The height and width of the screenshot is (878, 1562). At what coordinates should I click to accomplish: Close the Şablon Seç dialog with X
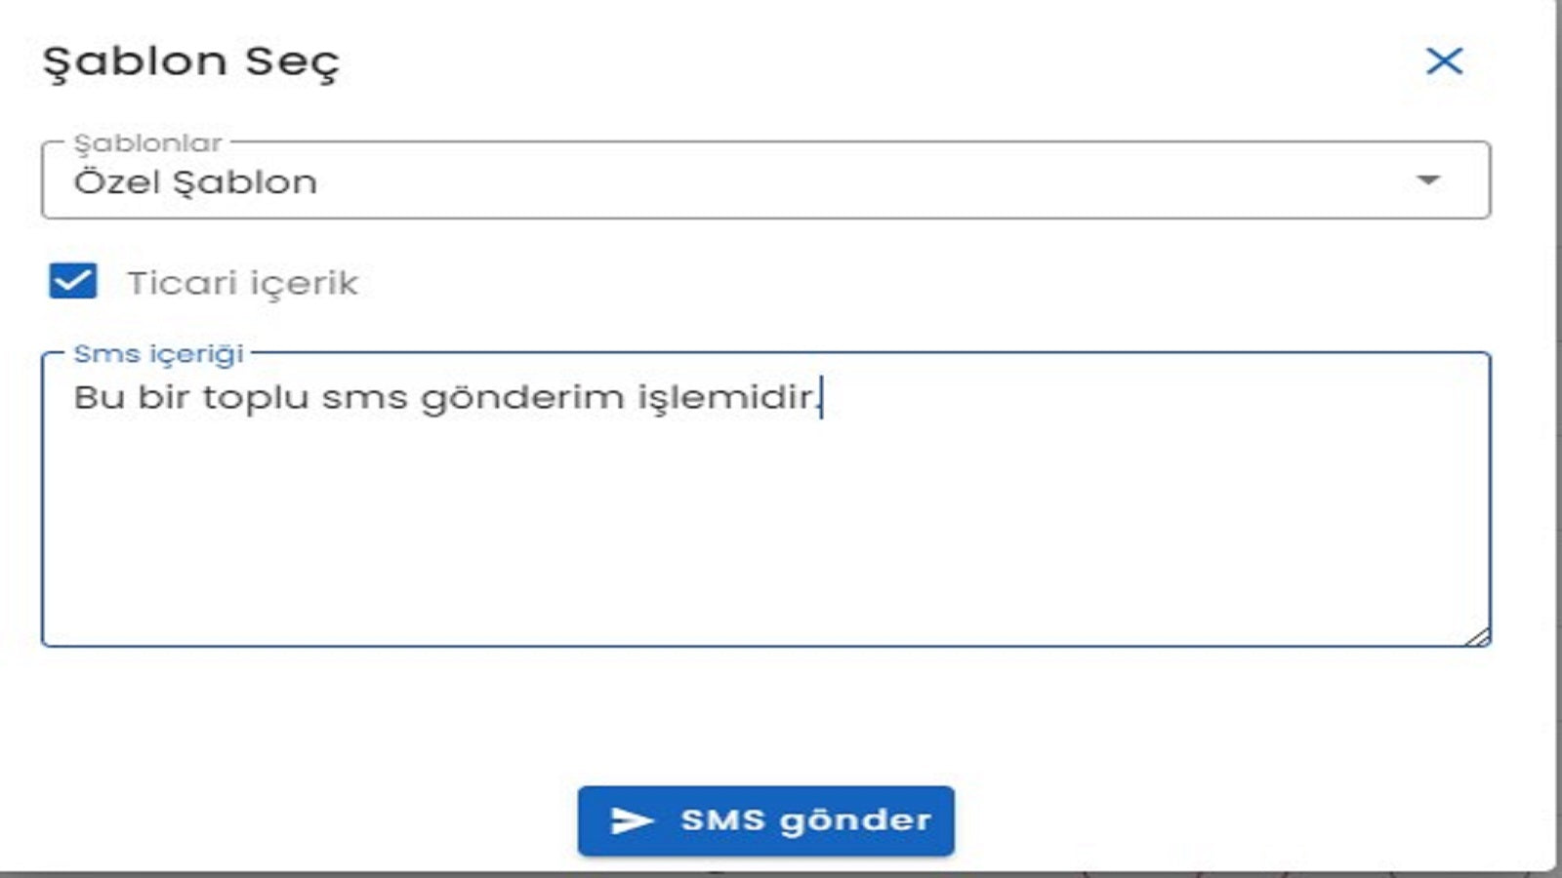1444,61
